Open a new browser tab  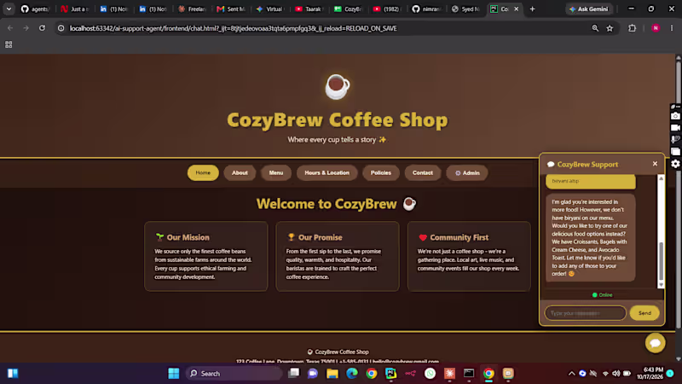click(x=532, y=9)
